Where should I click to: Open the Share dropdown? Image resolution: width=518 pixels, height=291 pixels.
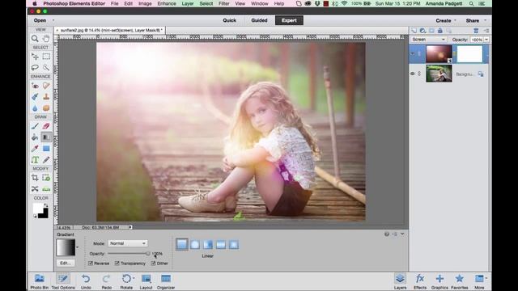pyautogui.click(x=476, y=20)
